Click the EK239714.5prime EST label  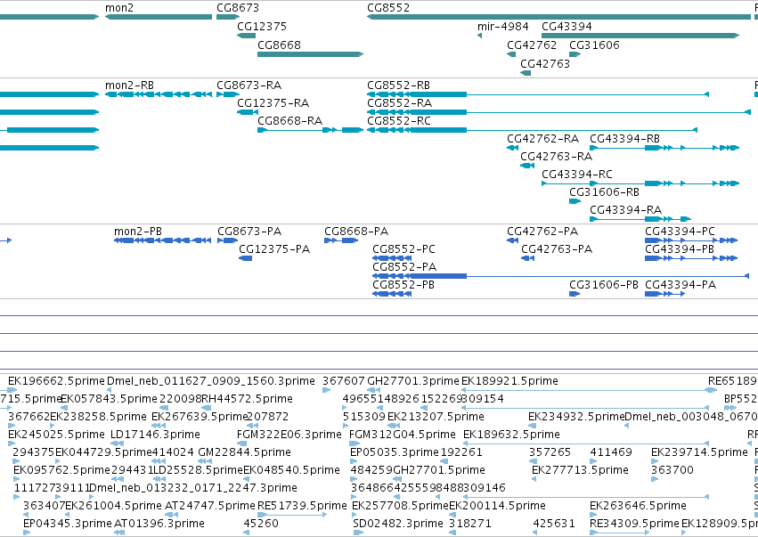[x=699, y=452]
